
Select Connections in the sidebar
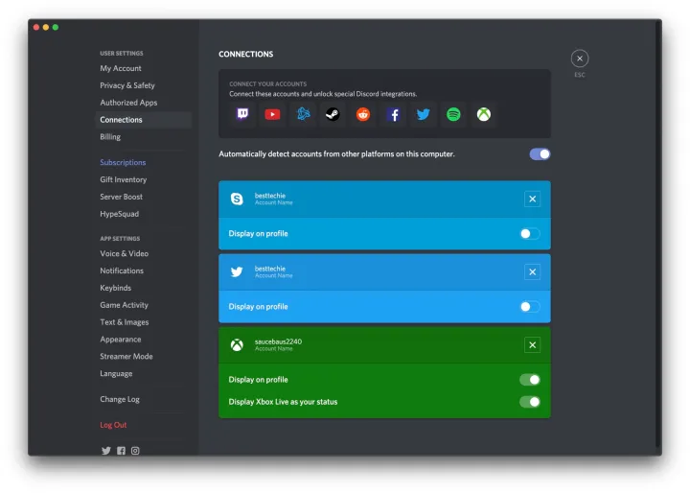[x=143, y=120]
